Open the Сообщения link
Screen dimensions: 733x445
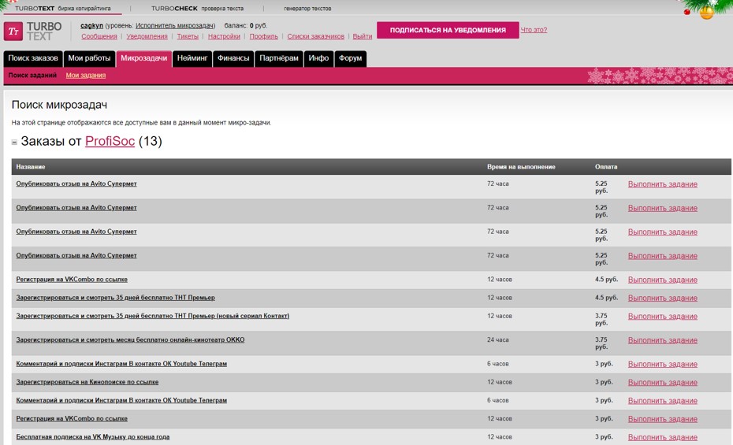point(99,36)
